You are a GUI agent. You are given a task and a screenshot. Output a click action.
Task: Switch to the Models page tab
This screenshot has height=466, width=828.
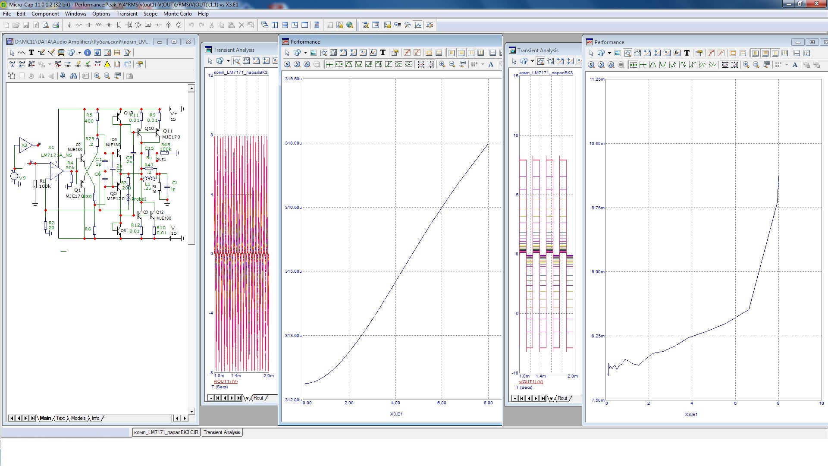click(78, 418)
